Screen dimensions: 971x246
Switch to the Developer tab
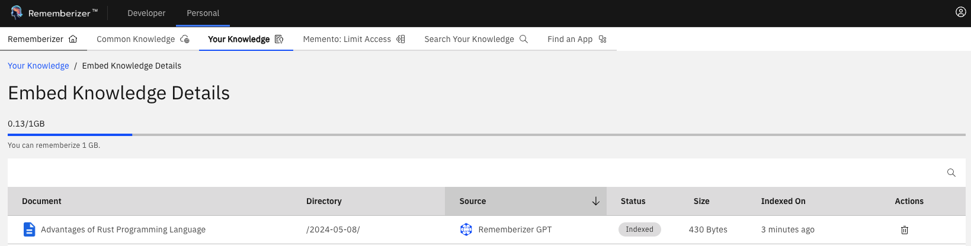pyautogui.click(x=146, y=13)
